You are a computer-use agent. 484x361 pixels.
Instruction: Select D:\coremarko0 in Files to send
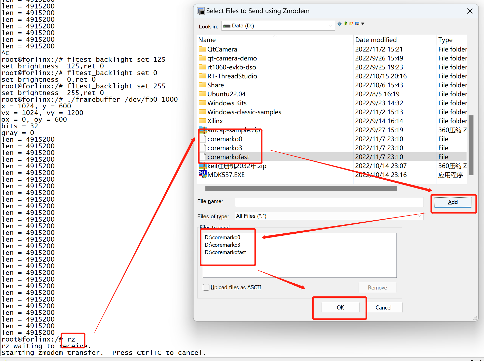(222, 237)
